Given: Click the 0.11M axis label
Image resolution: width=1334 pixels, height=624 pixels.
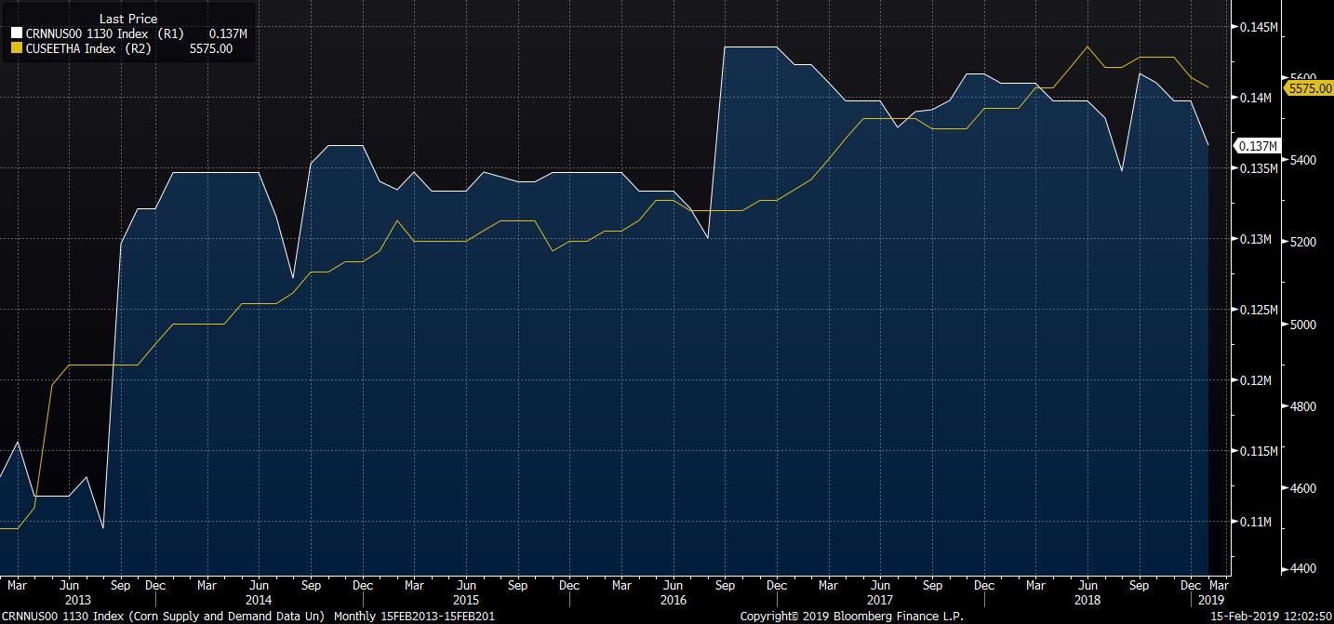Looking at the screenshot, I should (1255, 522).
